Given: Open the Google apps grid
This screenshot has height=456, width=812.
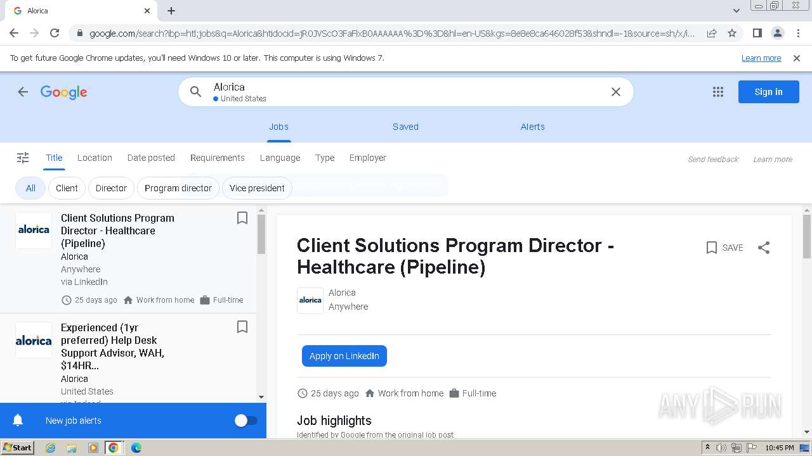Looking at the screenshot, I should 718,92.
